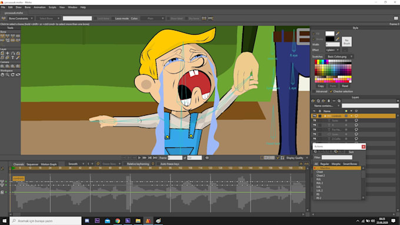
Task: Toggle the Lock bone checkbox
Action: (x=95, y=18)
